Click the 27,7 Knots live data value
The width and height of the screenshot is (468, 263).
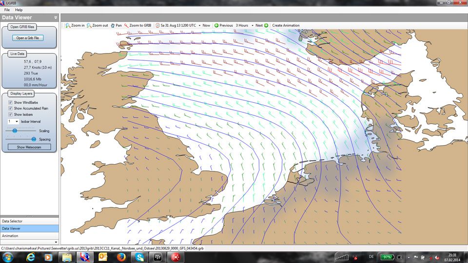(x=38, y=67)
